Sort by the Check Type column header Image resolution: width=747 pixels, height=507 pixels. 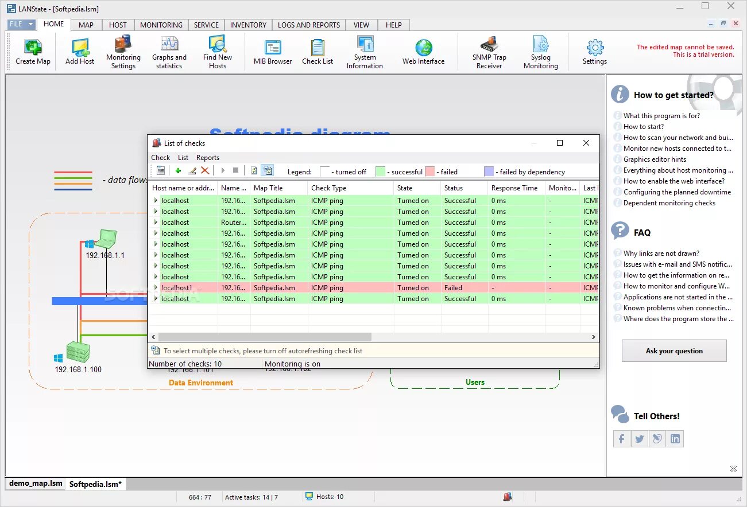(x=351, y=188)
